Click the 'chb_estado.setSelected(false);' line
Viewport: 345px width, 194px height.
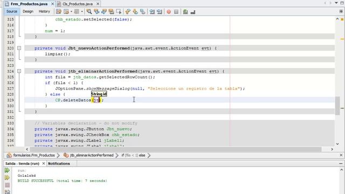point(93,19)
